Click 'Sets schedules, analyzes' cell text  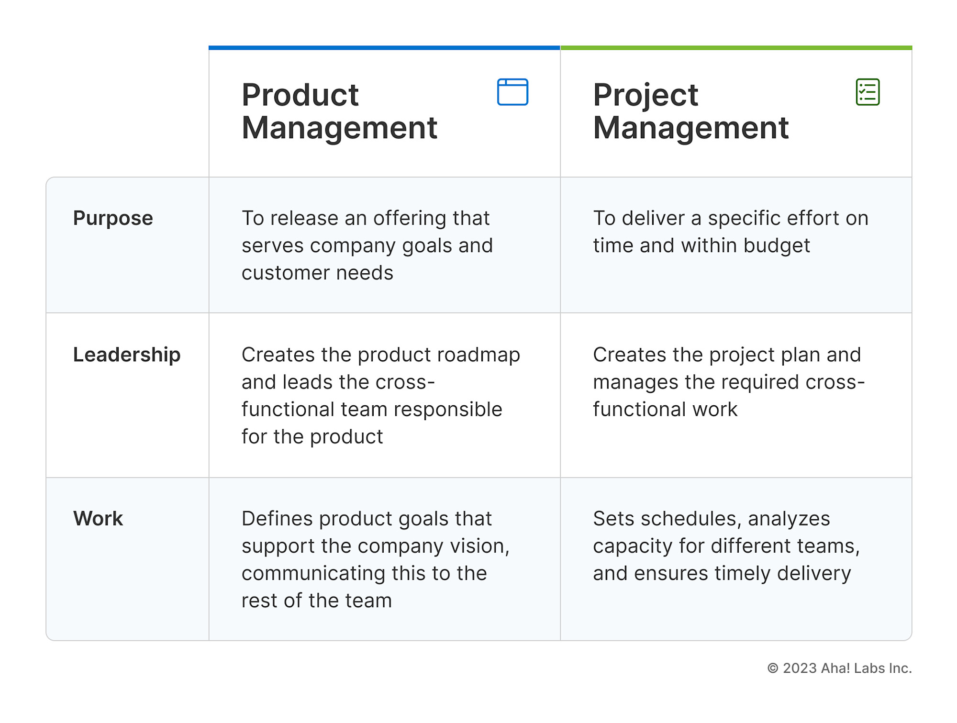(x=726, y=546)
